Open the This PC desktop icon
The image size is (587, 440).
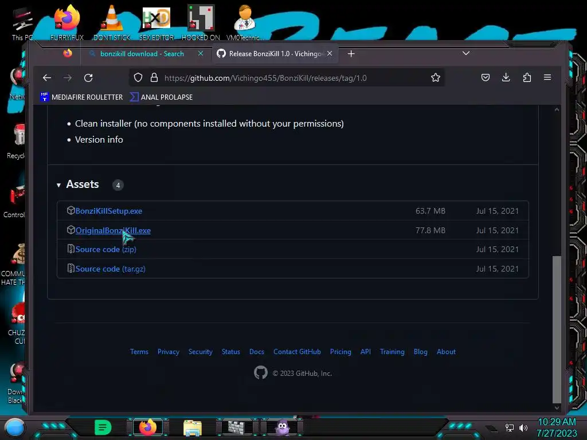pyautogui.click(x=22, y=23)
